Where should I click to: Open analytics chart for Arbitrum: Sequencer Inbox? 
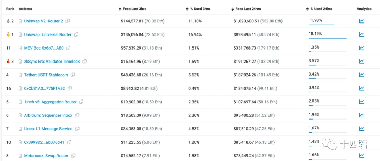(361, 115)
